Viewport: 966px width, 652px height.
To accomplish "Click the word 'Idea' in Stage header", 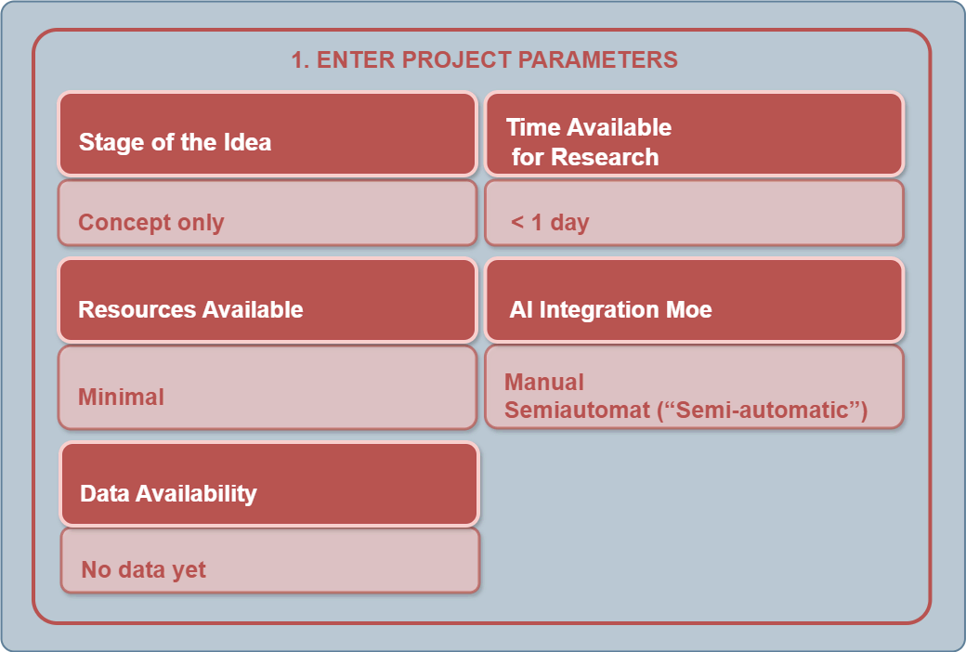I will click(x=247, y=142).
